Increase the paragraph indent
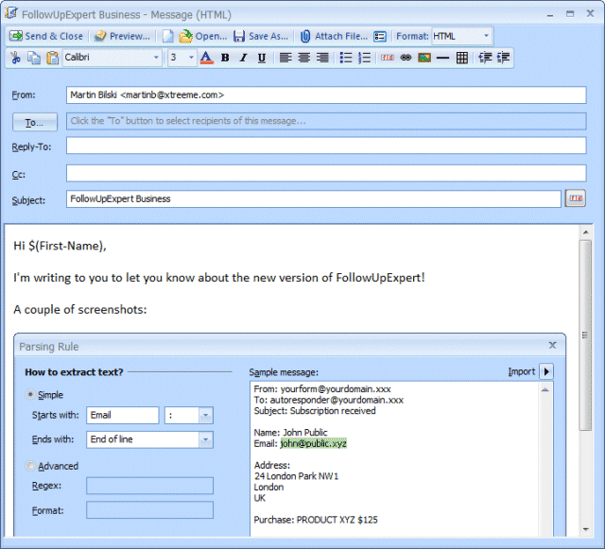This screenshot has height=549, width=605. click(x=503, y=58)
